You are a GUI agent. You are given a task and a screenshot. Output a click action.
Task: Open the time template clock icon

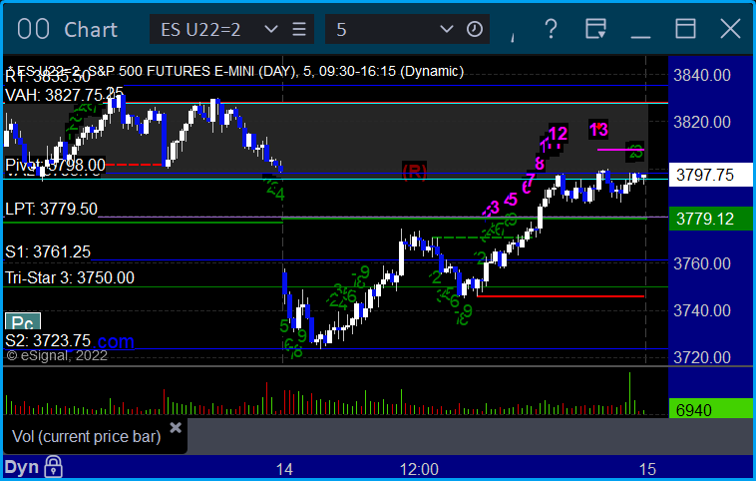click(x=475, y=29)
